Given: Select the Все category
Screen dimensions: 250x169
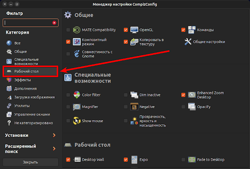Looking at the screenshot, I should (30, 43).
